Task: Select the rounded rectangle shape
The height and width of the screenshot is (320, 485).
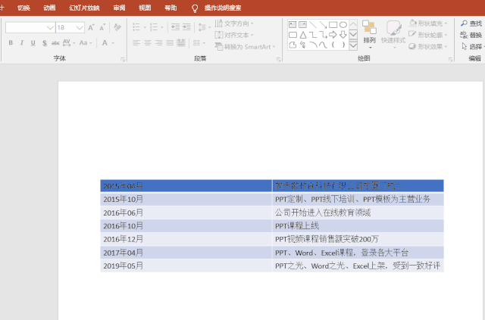Action: (293, 35)
